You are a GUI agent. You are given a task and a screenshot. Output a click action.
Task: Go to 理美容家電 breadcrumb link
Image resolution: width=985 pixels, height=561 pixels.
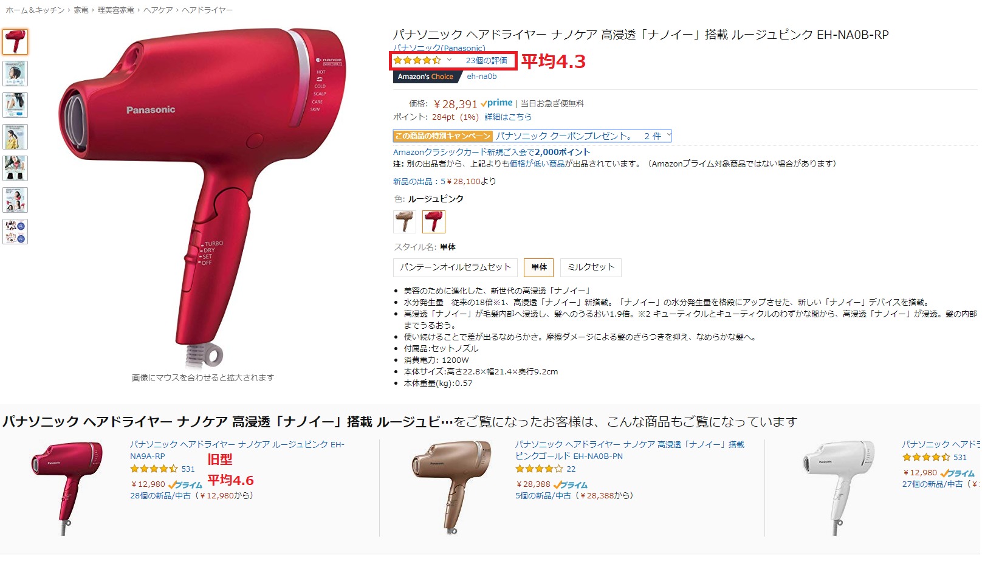pos(116,10)
